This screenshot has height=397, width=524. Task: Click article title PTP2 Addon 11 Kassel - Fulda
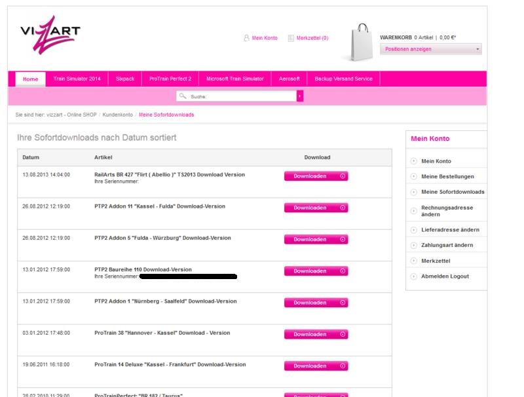(x=160, y=206)
